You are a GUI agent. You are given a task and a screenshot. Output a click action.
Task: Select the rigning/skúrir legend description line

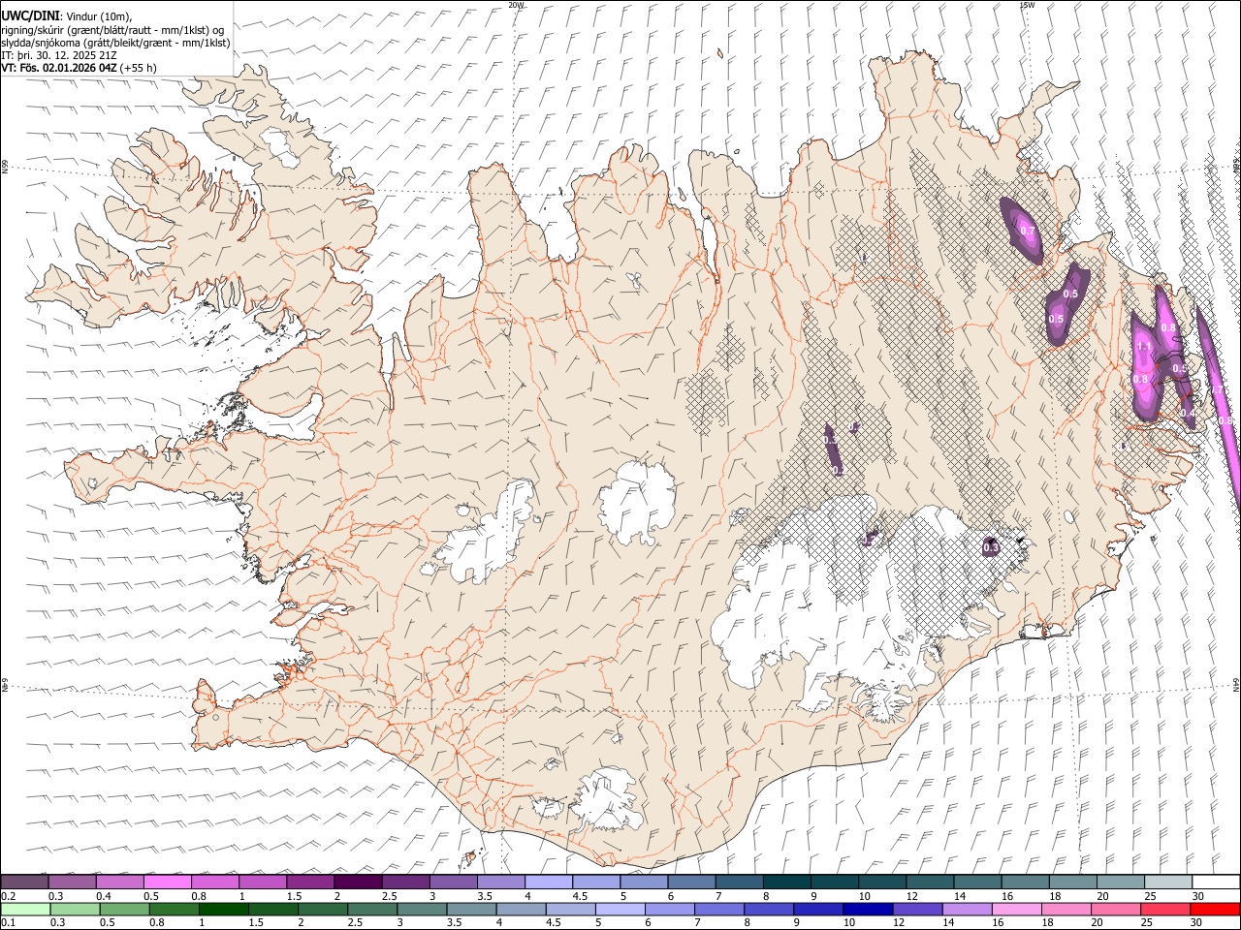click(112, 29)
